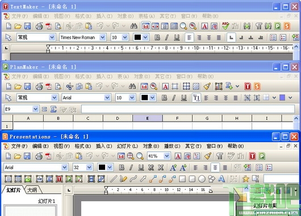This screenshot has height=216, width=301.
Task: Expand the Times New Roman font dropdown
Action: click(x=103, y=38)
